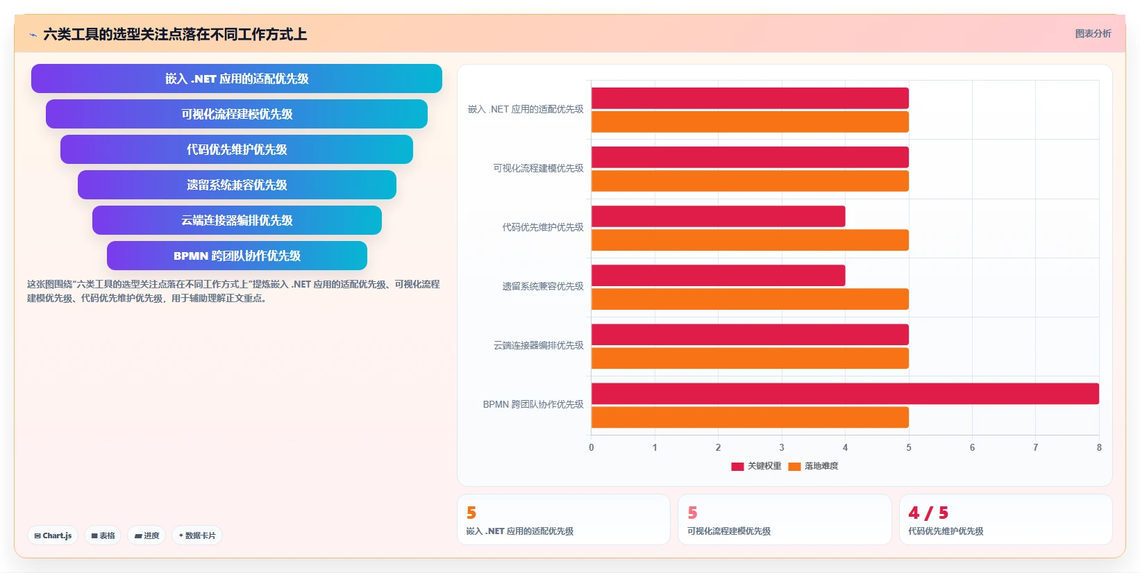1140x573 pixels.
Task: Click the x-axis tick label 0
Action: coord(592,448)
